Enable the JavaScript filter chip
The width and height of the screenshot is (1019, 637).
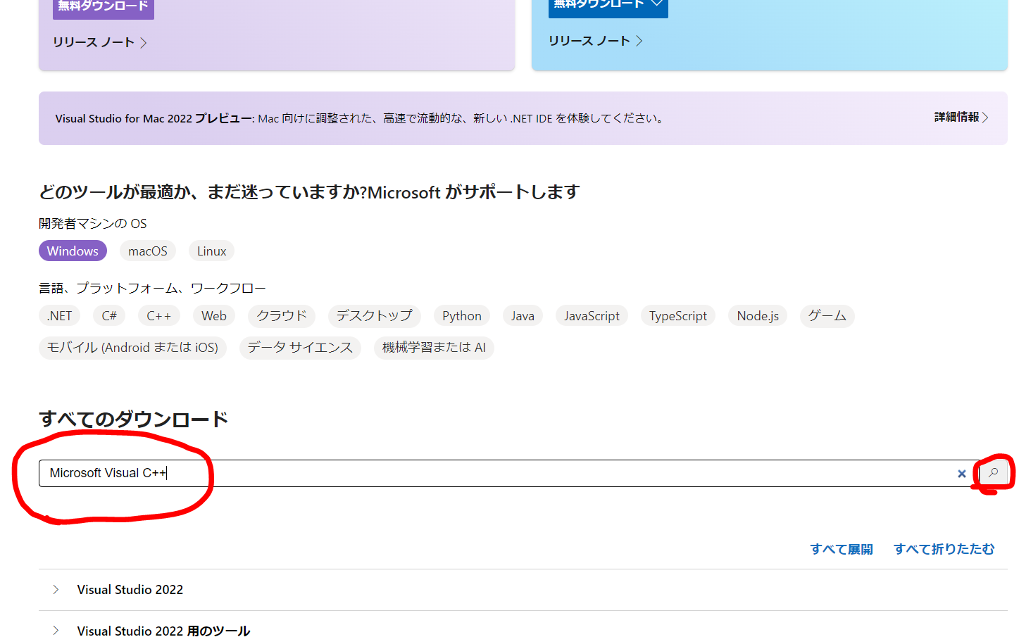(x=592, y=316)
